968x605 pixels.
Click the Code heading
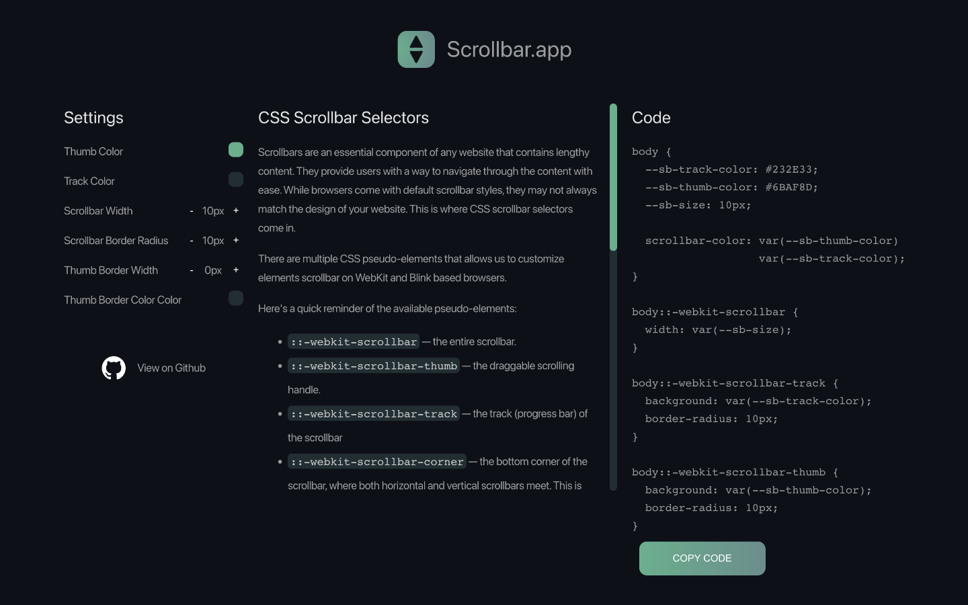(x=651, y=118)
